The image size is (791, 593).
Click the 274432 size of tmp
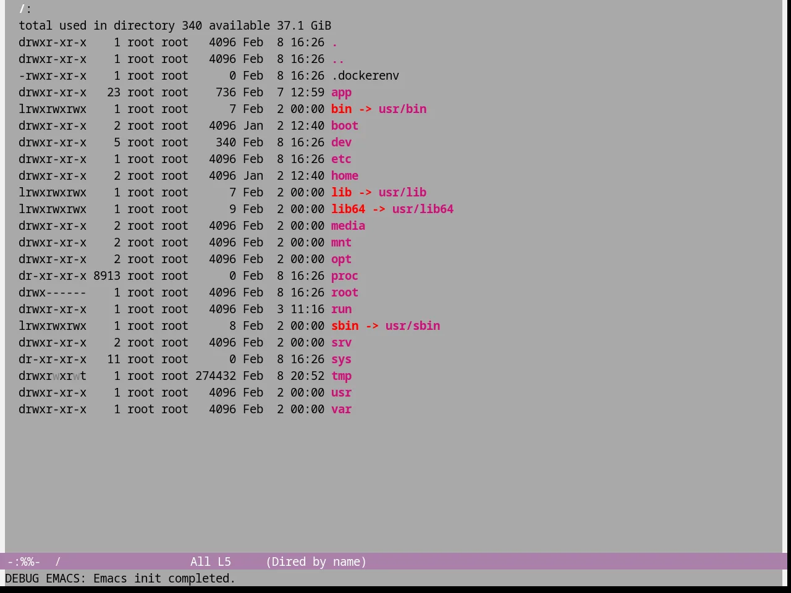(216, 376)
